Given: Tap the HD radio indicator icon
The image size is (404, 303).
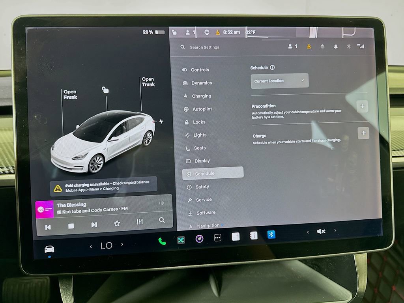Looking at the screenshot, I should (x=161, y=203).
